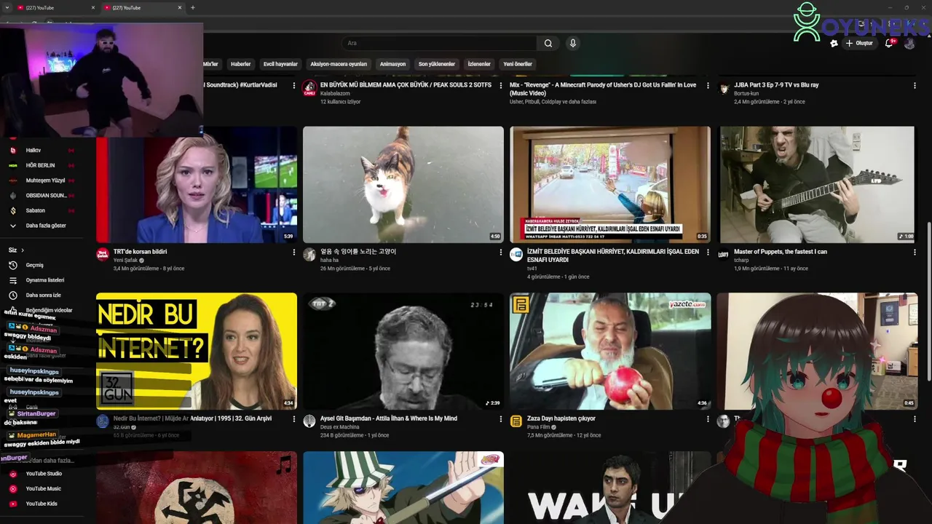Select the İzlenenler filter chip
The image size is (932, 524).
(x=479, y=64)
